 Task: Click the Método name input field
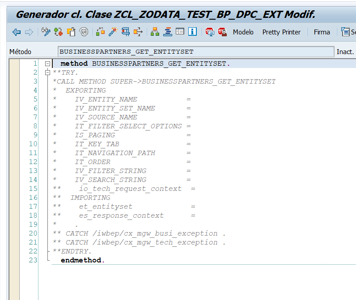click(196, 52)
